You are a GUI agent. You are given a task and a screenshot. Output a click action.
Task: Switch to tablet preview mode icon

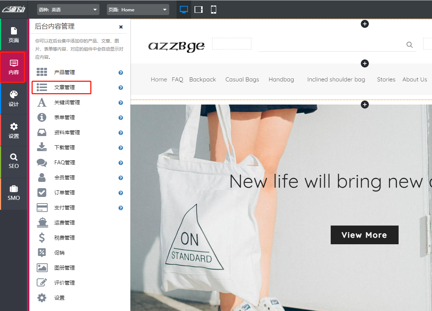[x=199, y=10]
